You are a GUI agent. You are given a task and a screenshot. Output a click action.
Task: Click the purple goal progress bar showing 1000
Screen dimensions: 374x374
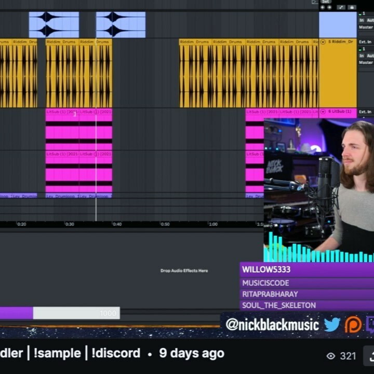point(60,313)
